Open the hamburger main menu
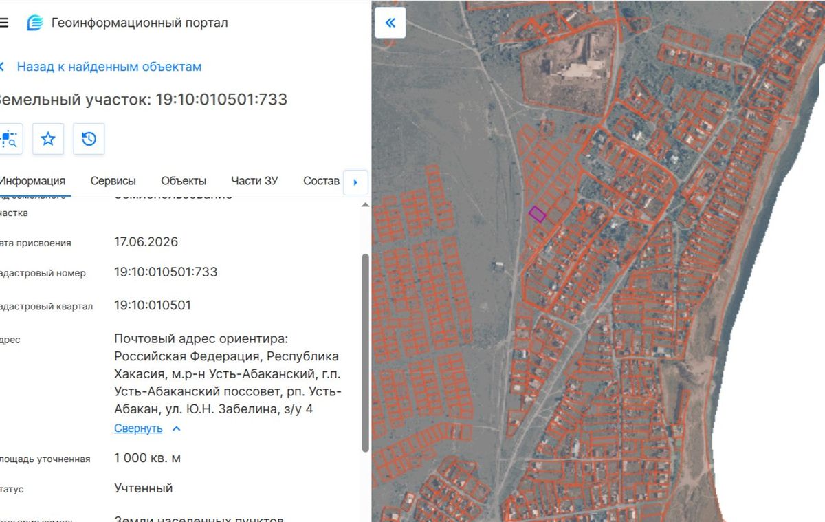The image size is (825, 522). [4, 23]
